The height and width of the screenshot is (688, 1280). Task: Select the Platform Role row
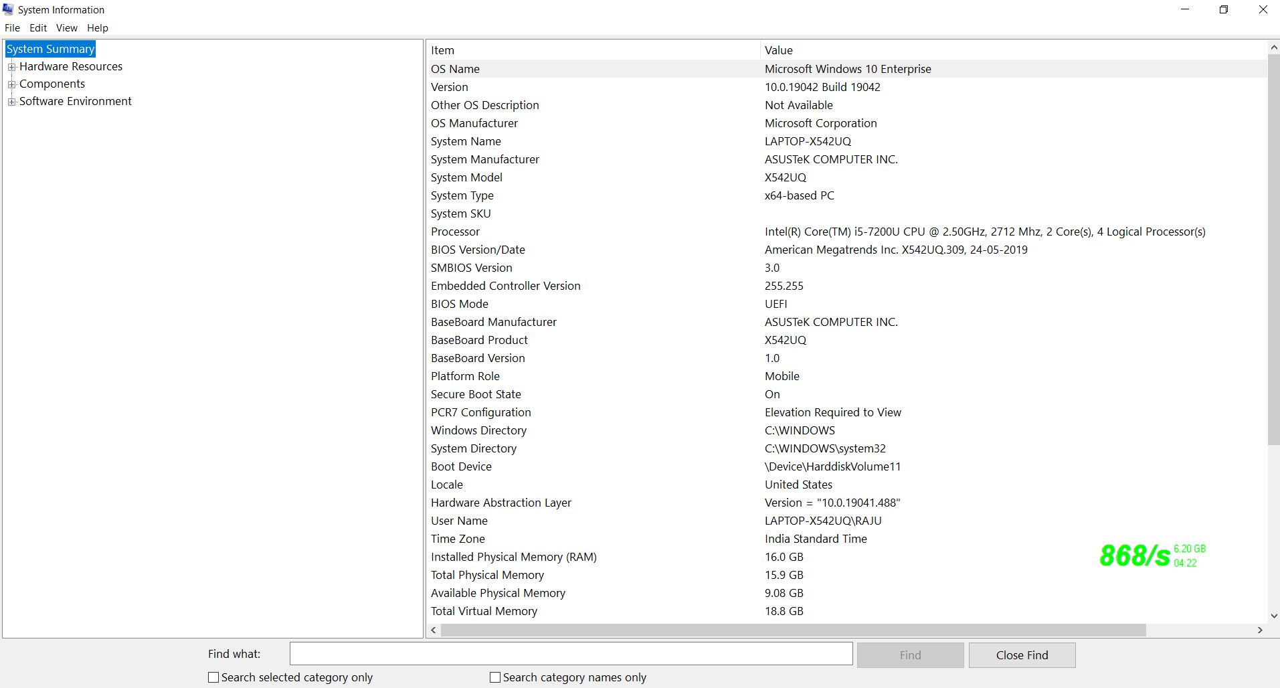(x=846, y=376)
